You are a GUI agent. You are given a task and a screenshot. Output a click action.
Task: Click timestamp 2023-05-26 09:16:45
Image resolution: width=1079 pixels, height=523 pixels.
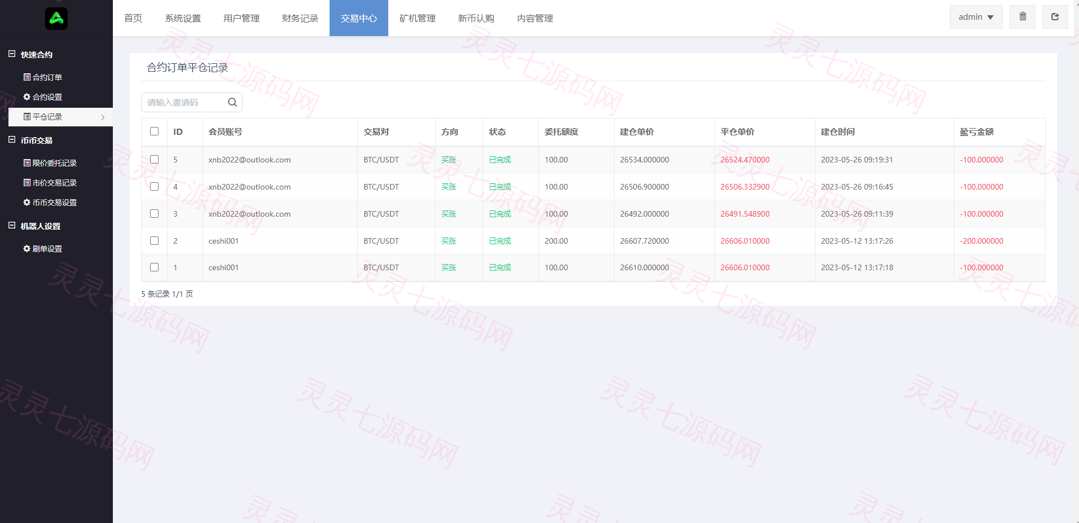857,187
